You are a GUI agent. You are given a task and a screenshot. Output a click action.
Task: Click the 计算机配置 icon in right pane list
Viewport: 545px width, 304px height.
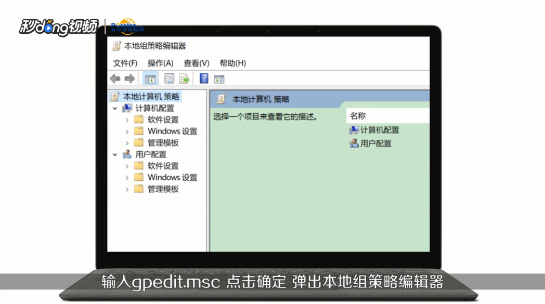point(354,130)
